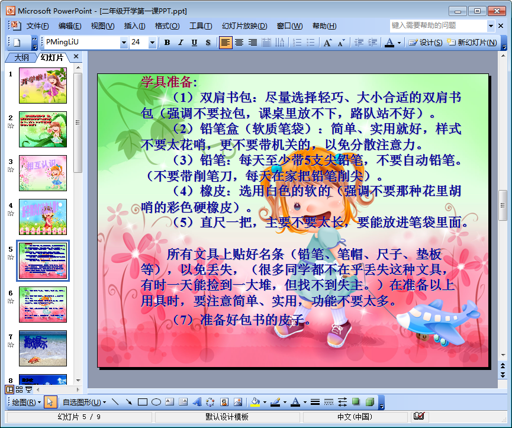The image size is (512, 428).
Task: Open the 编辑 (Edit) menu
Action: tap(70, 26)
